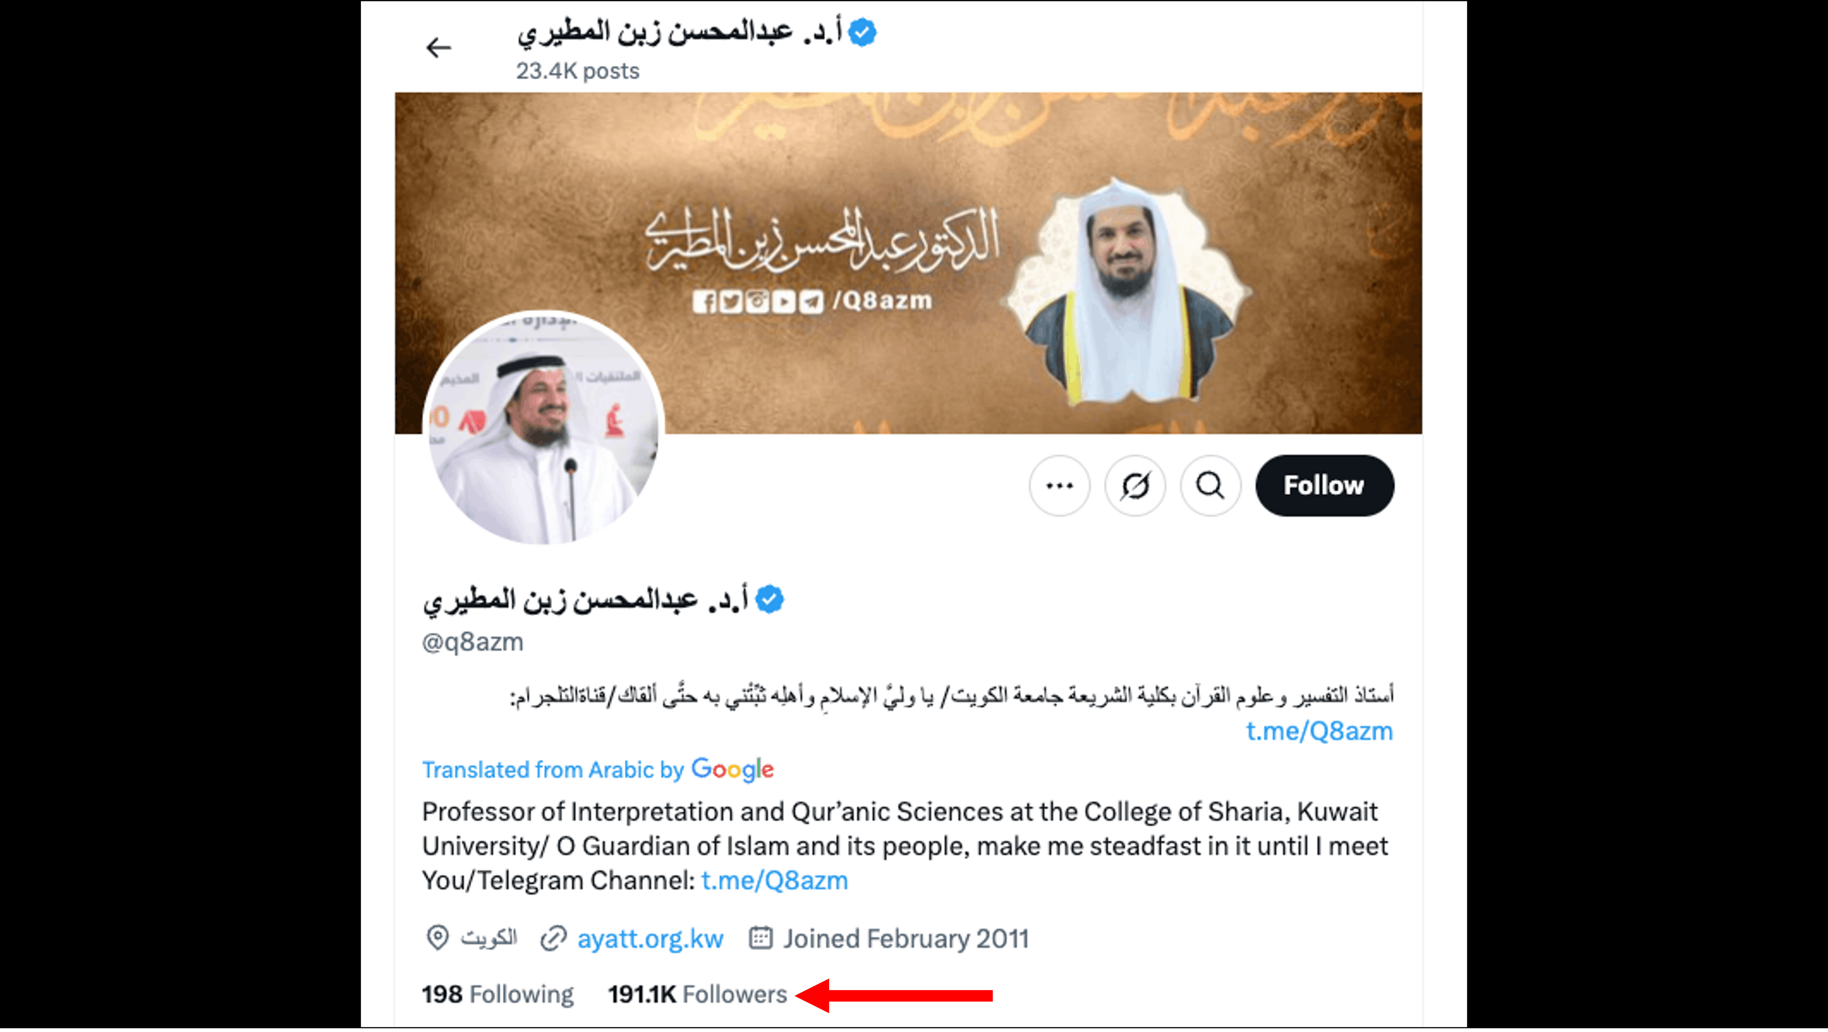
Task: Search this profile with the magnifier icon
Action: [x=1211, y=486]
